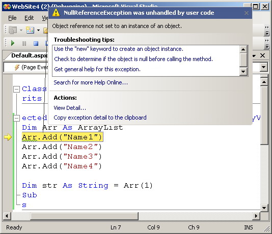Click the yellow current statement arrow in margin
Viewport: 272px width, 234px height.
[8, 137]
